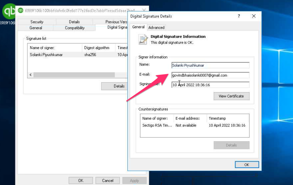The image size is (293, 185).
Task: Open the Security tab
Action: click(x=37, y=22)
